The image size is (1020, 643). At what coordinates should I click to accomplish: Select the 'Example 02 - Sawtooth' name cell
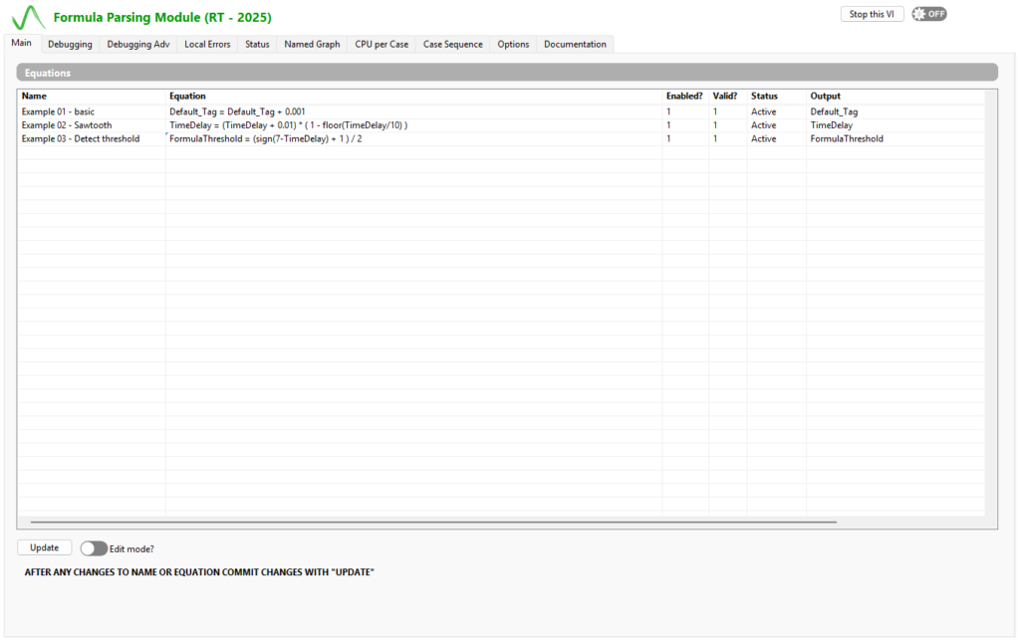pyautogui.click(x=91, y=125)
